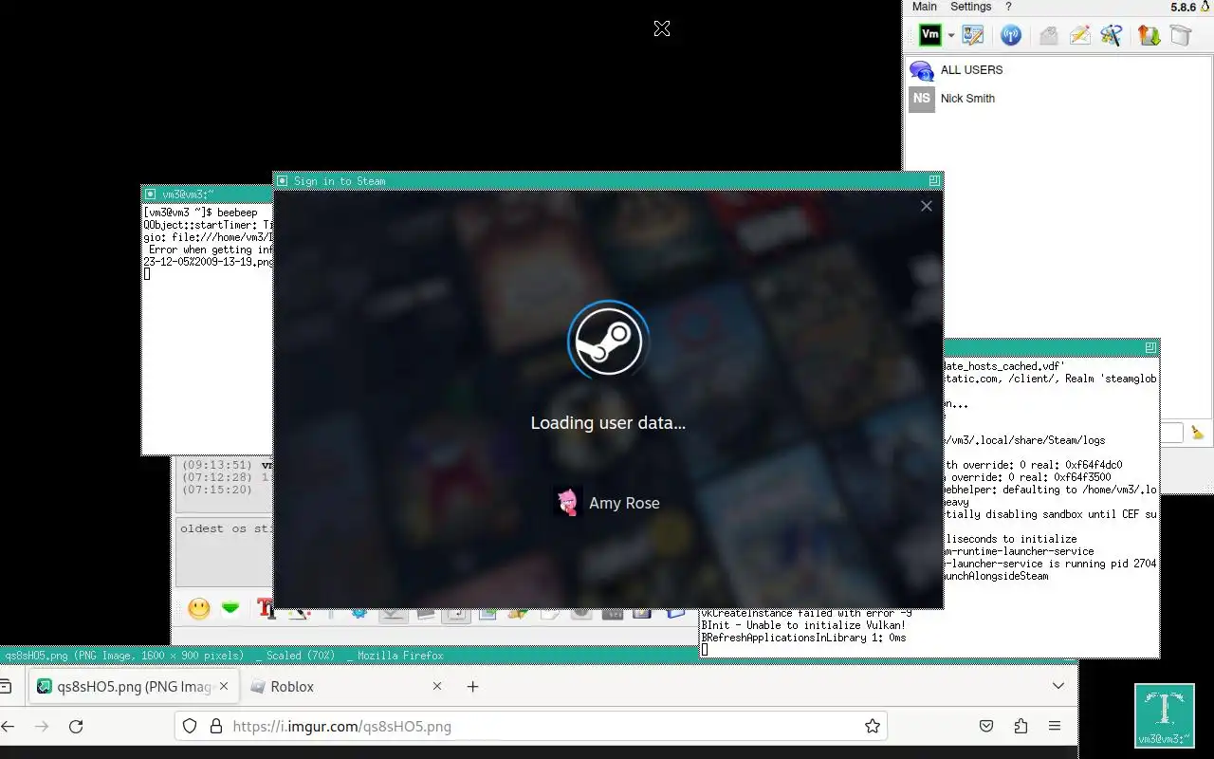The height and width of the screenshot is (759, 1214).
Task: Click the Vm status icon in BeeBEEP toolbar
Action: [x=930, y=35]
